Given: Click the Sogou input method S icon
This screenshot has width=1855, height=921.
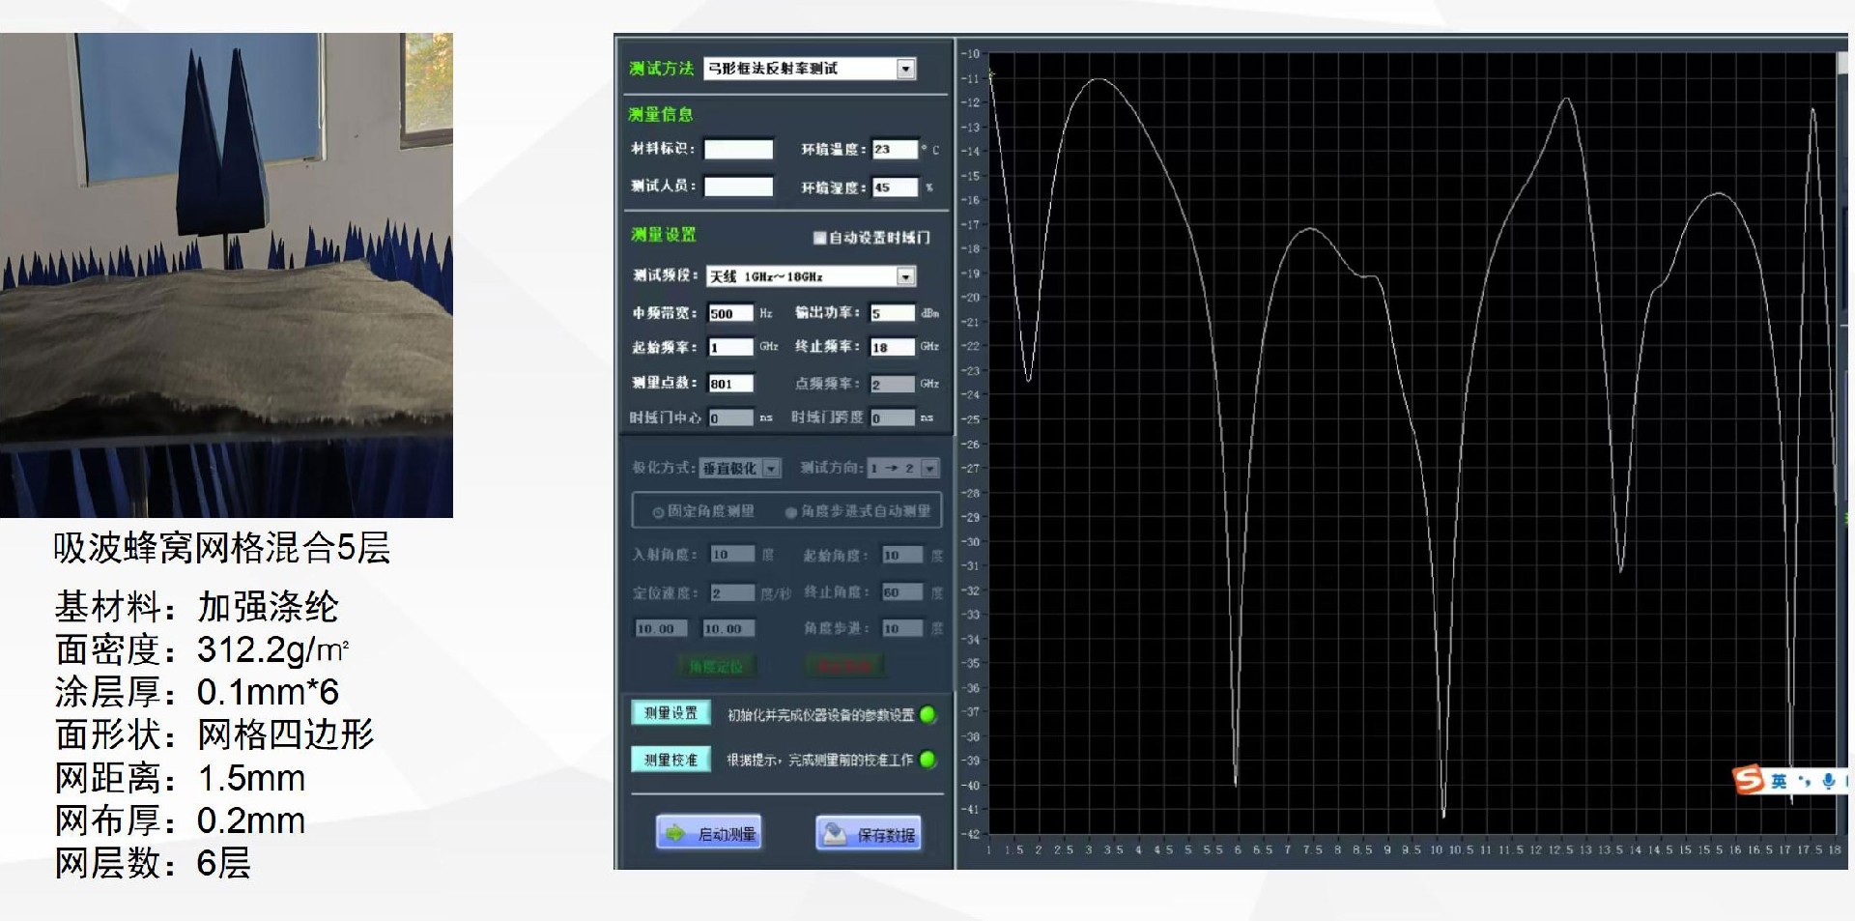Looking at the screenshot, I should click(x=1749, y=779).
